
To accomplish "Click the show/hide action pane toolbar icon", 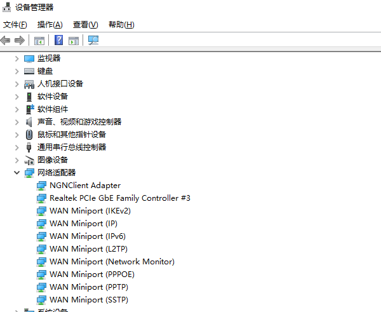I will click(x=74, y=41).
